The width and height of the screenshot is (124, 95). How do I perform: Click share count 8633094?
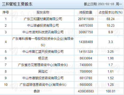pos(86,58)
